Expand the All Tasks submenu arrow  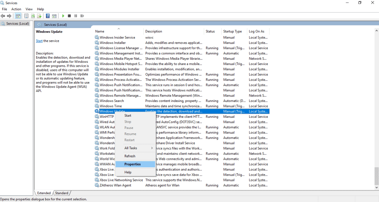152,148
